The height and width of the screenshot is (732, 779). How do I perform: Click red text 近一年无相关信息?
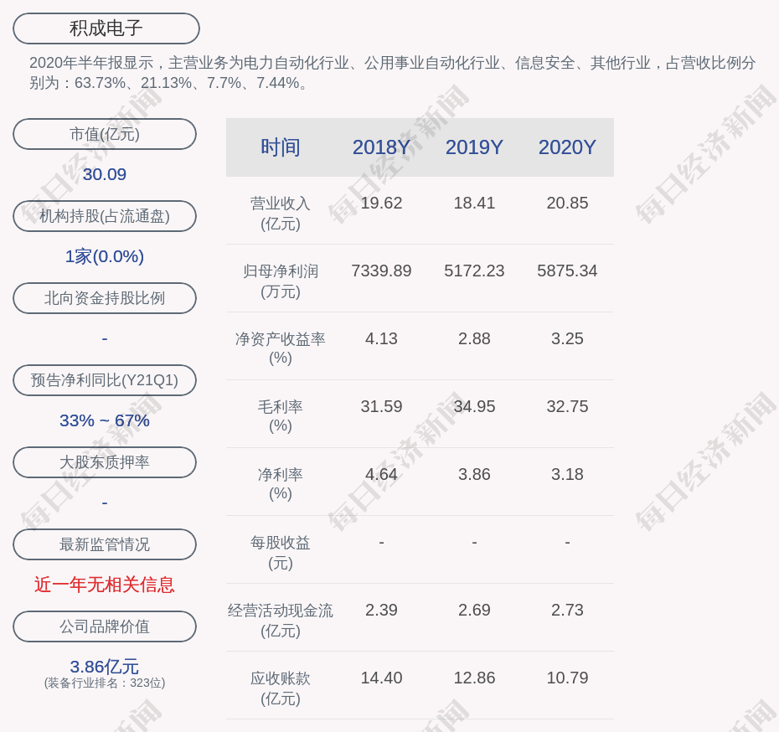pyautogui.click(x=105, y=585)
